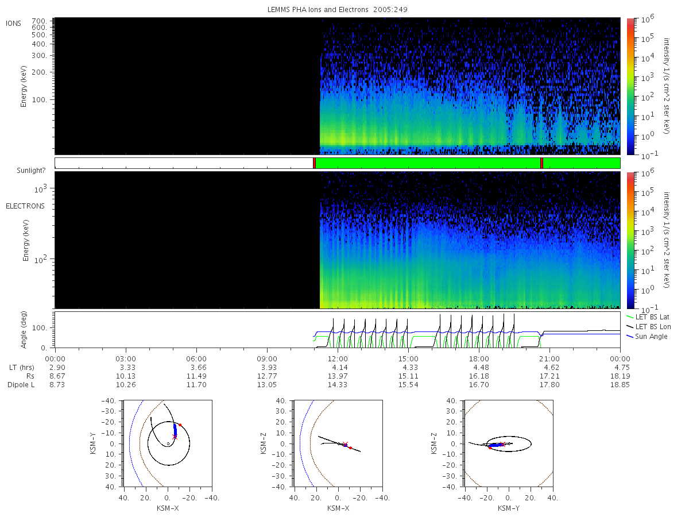Click the electrons intensity color bar
This screenshot has width=689, height=517.
coord(630,240)
